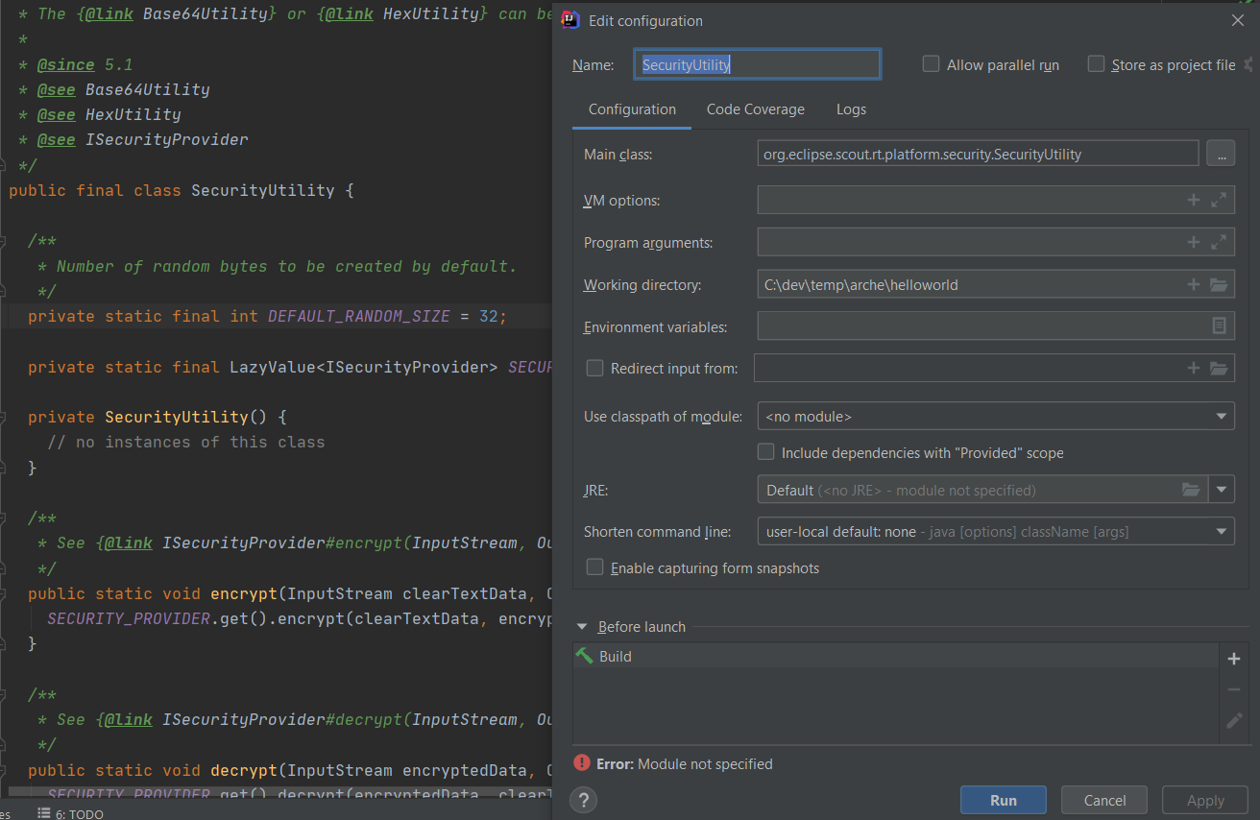This screenshot has height=820, width=1260.
Task: Open the Logs tab
Action: tap(851, 109)
